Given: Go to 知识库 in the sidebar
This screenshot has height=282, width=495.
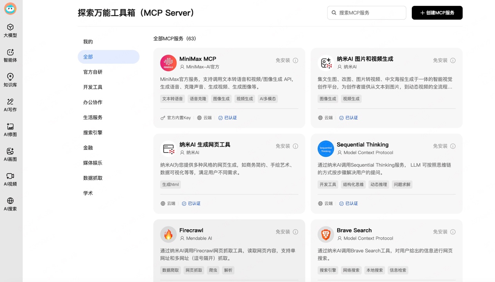Looking at the screenshot, I should (x=10, y=80).
